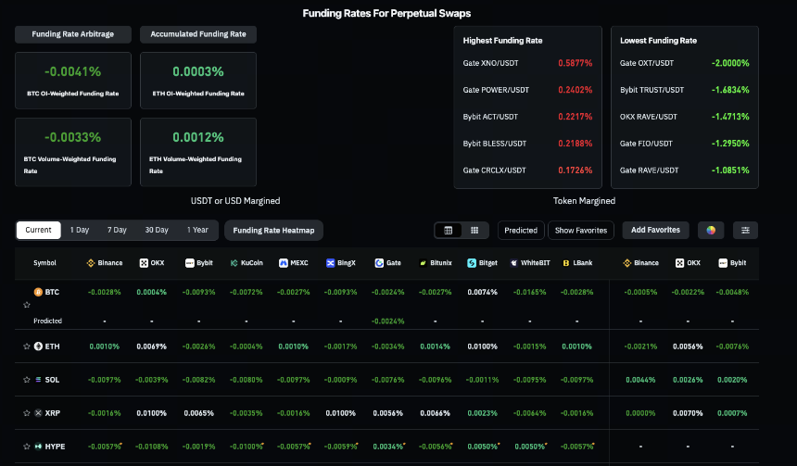
Task: Toggle the SOL favorite star
Action: (x=27, y=380)
